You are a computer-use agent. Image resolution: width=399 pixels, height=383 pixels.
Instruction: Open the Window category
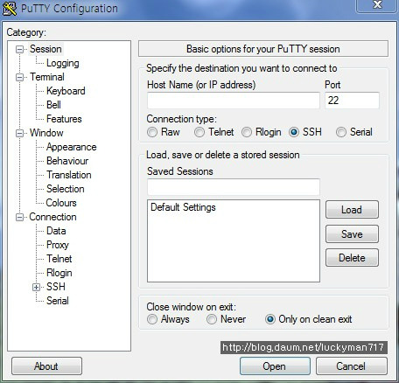(46, 133)
